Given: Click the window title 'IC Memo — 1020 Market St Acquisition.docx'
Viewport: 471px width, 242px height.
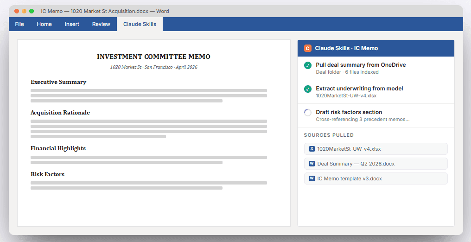Looking at the screenshot, I should (95, 11).
